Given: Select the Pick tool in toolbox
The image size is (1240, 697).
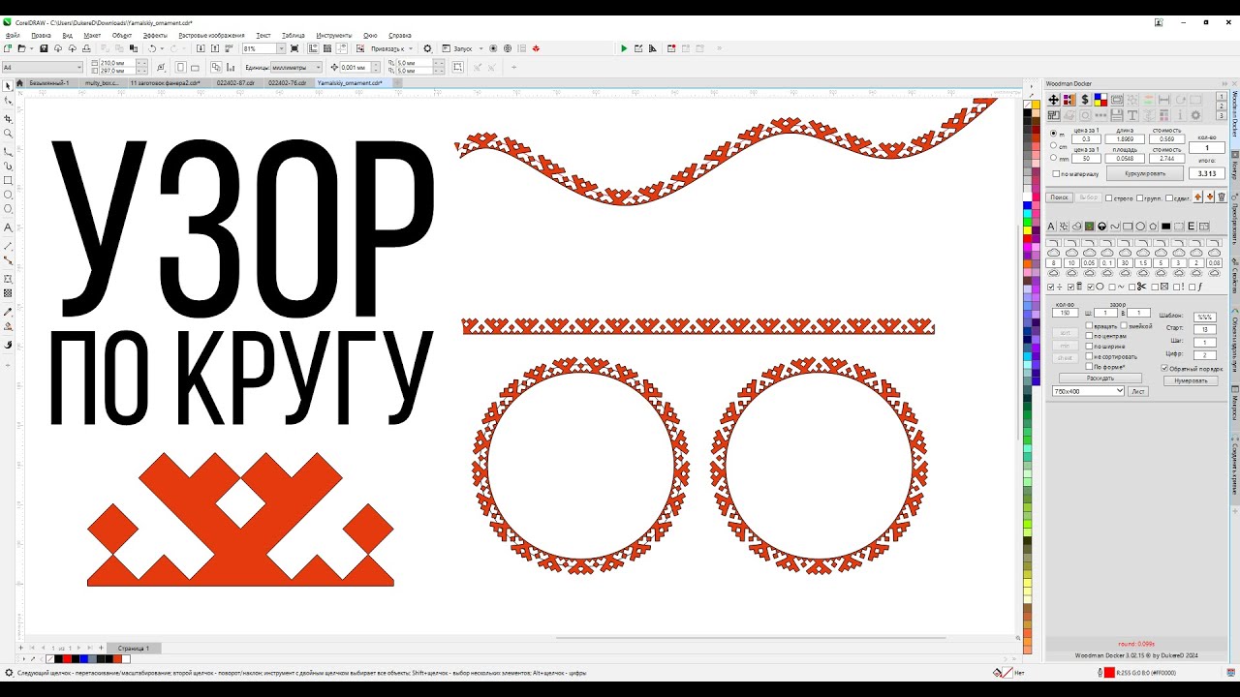Looking at the screenshot, I should pyautogui.click(x=9, y=86).
